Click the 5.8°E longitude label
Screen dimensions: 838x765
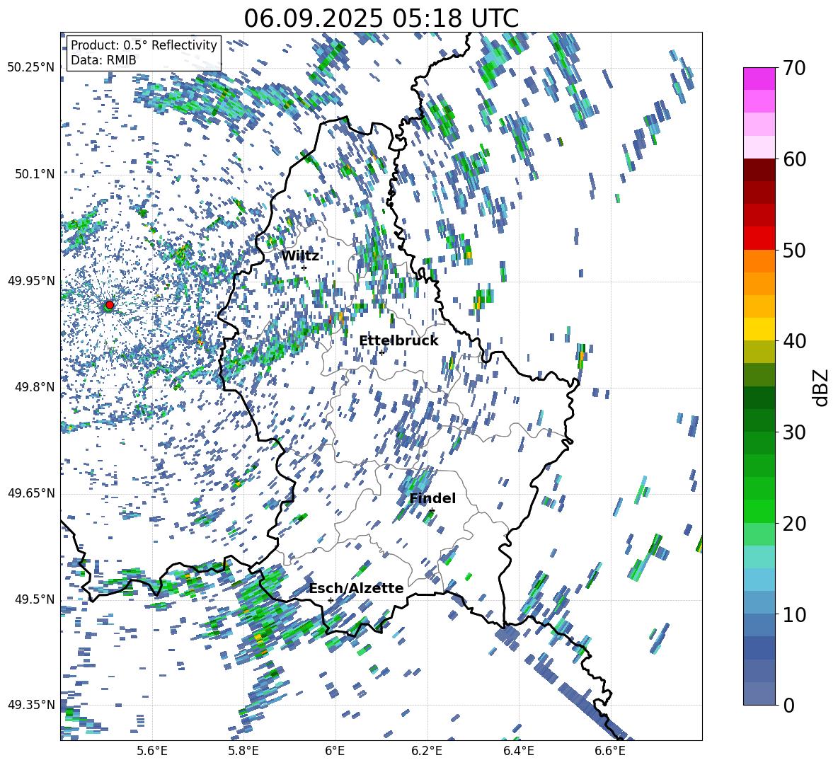click(x=243, y=751)
